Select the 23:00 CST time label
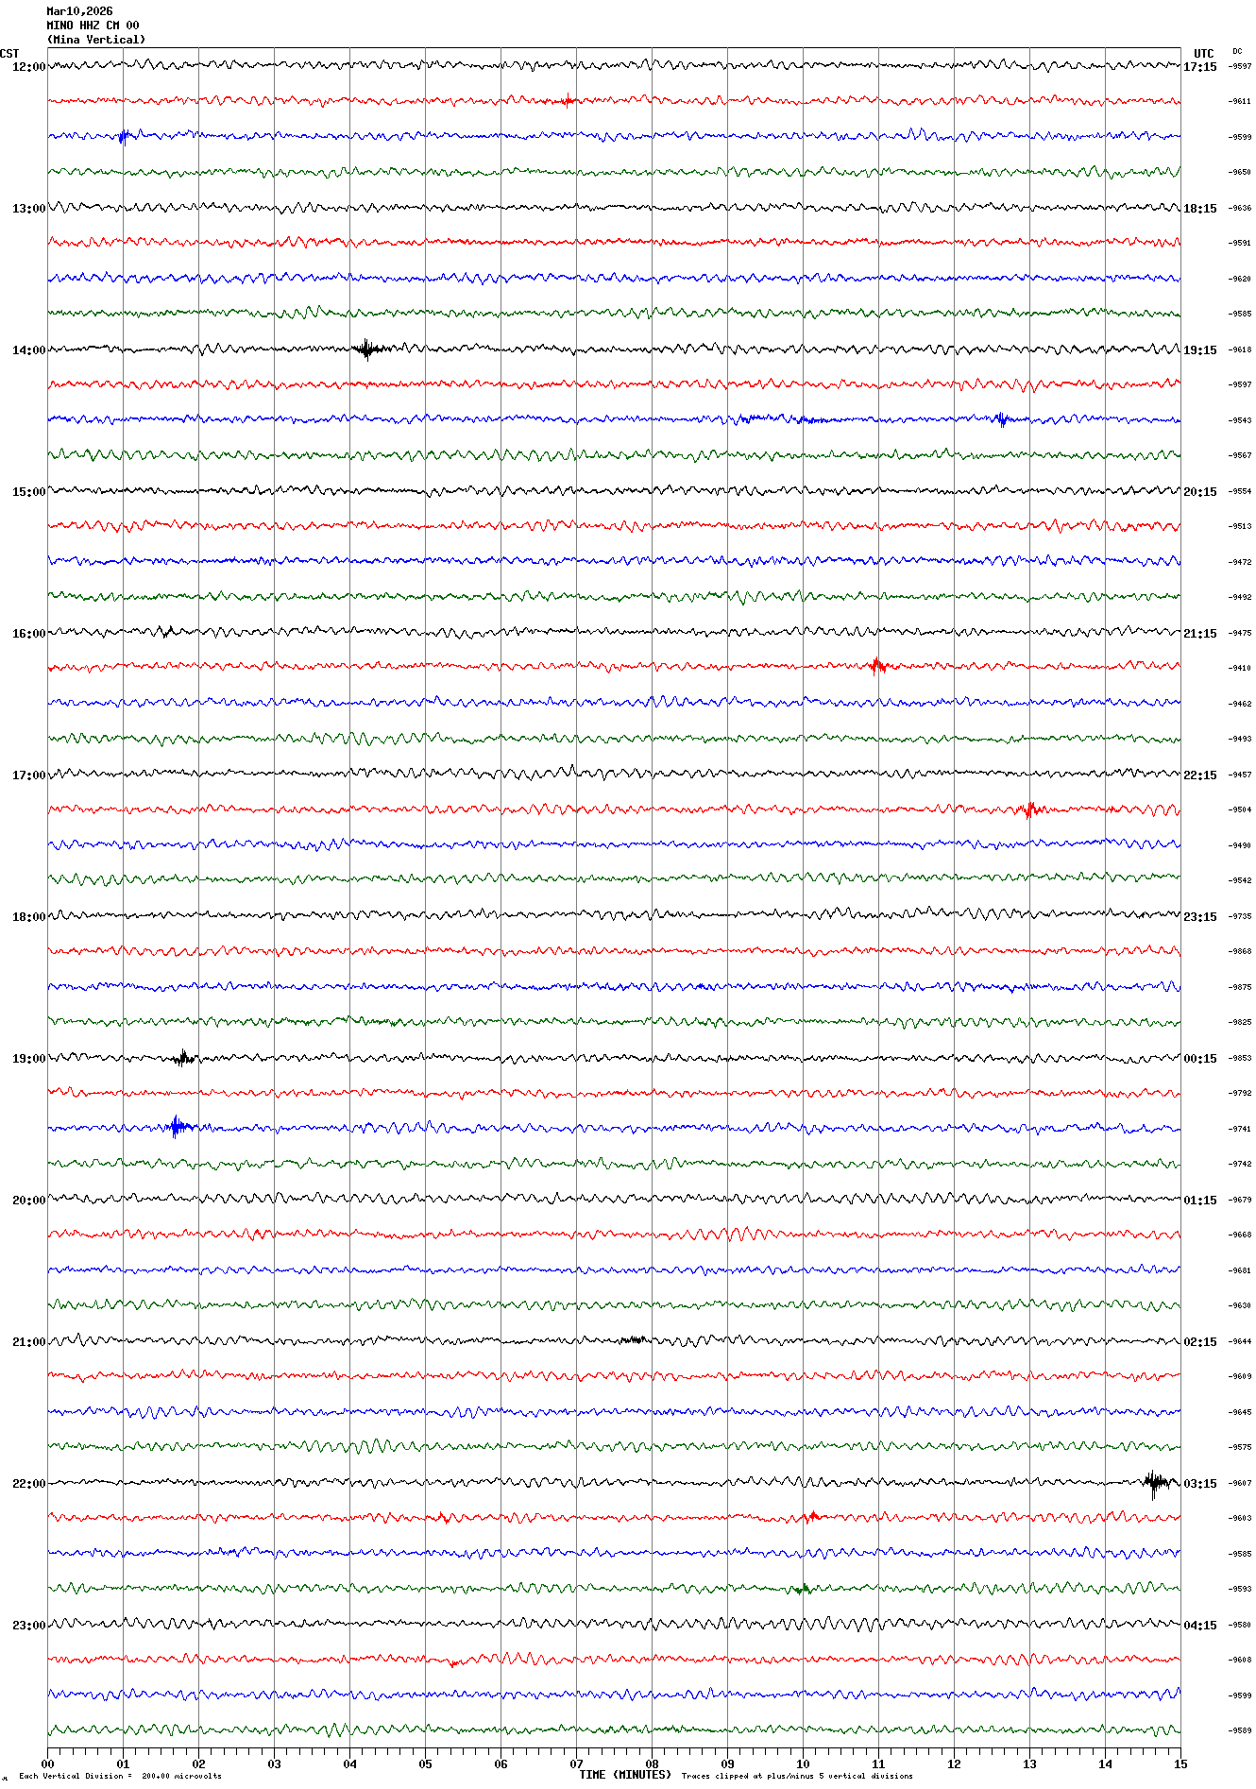Viewport: 1256px width, 1789px height. [x=28, y=1626]
